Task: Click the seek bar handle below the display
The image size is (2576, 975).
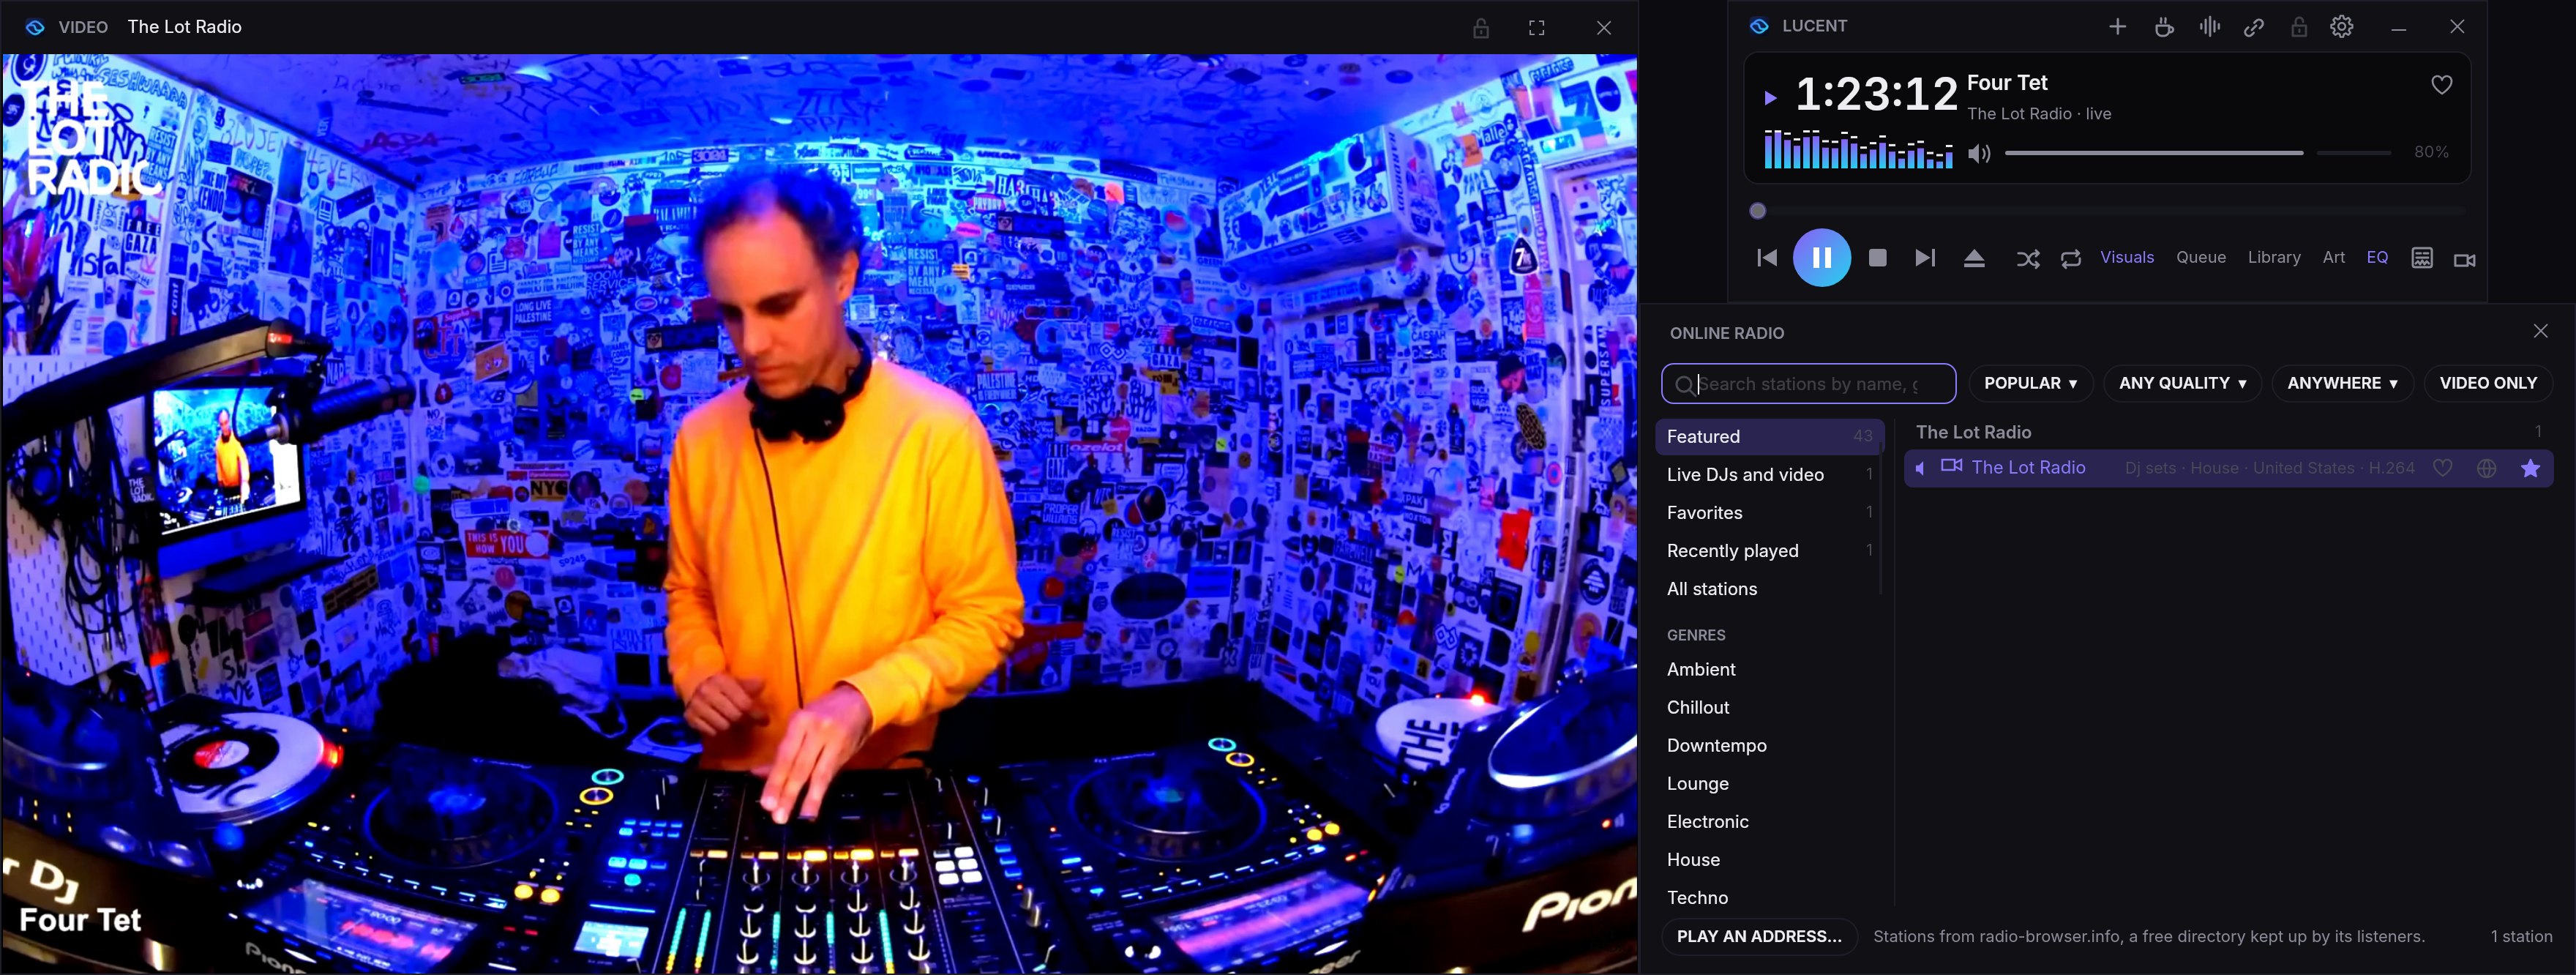Action: [1758, 211]
